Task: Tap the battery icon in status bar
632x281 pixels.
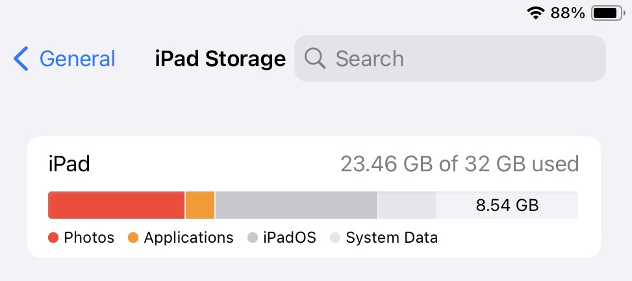Action: click(x=607, y=13)
